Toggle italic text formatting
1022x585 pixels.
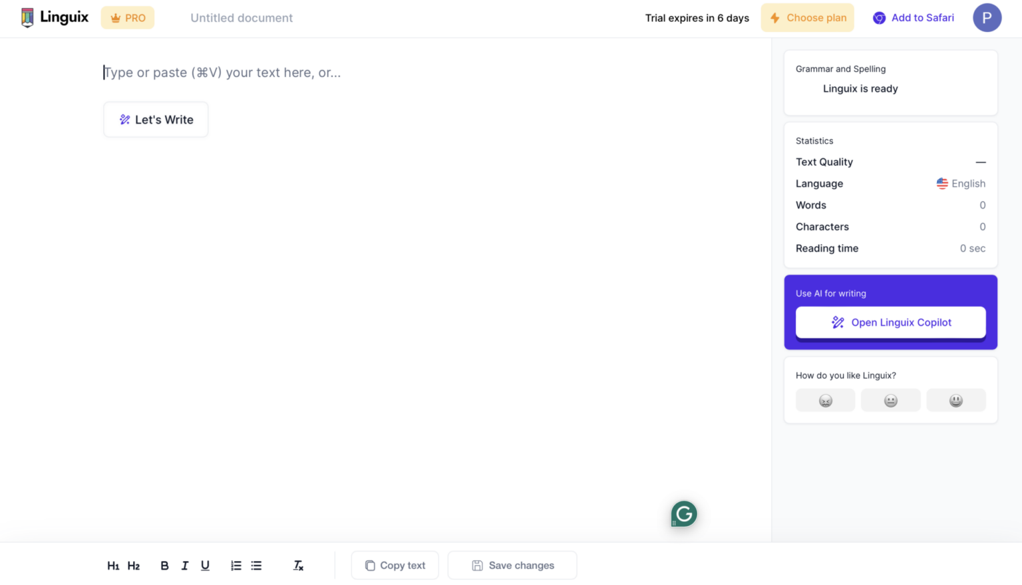(184, 565)
